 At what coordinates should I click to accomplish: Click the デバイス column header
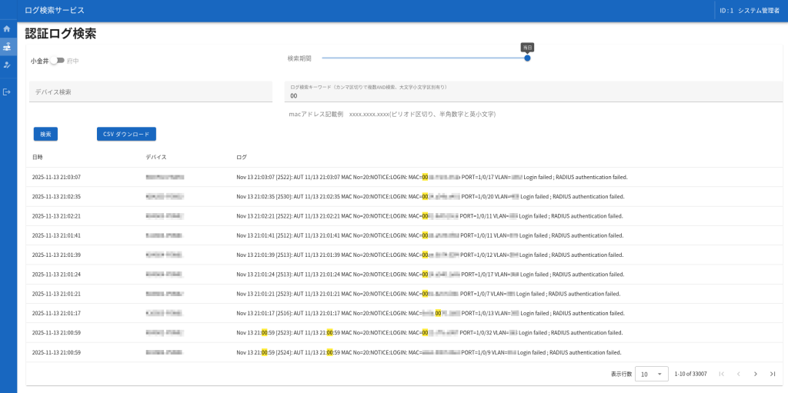coord(156,157)
